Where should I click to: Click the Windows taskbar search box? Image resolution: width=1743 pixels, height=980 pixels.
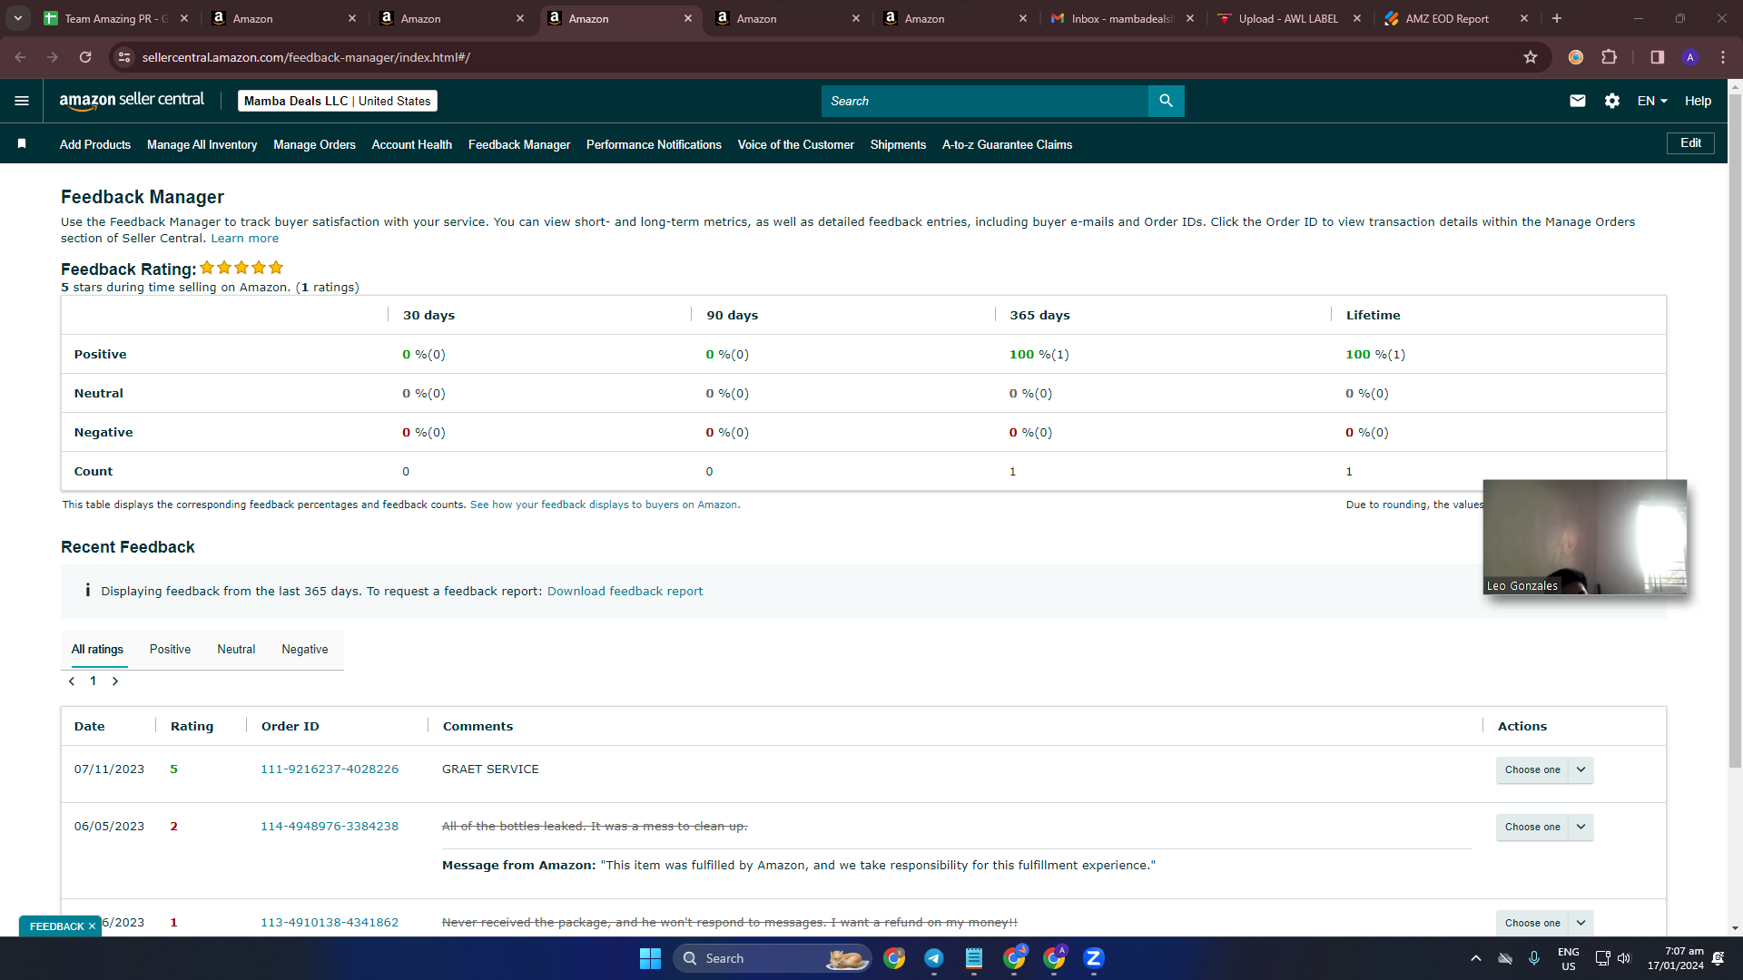pyautogui.click(x=772, y=958)
